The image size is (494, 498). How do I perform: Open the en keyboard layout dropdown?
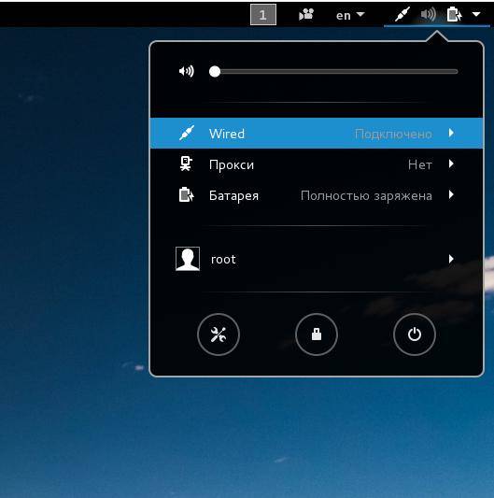pos(350,15)
